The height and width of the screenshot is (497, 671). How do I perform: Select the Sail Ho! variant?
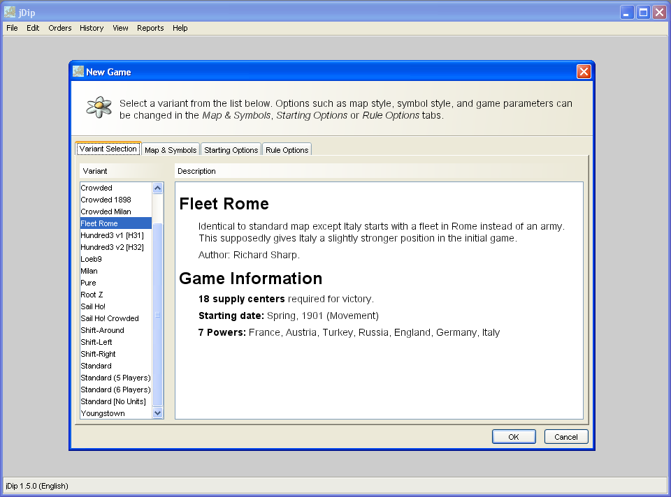click(x=115, y=306)
